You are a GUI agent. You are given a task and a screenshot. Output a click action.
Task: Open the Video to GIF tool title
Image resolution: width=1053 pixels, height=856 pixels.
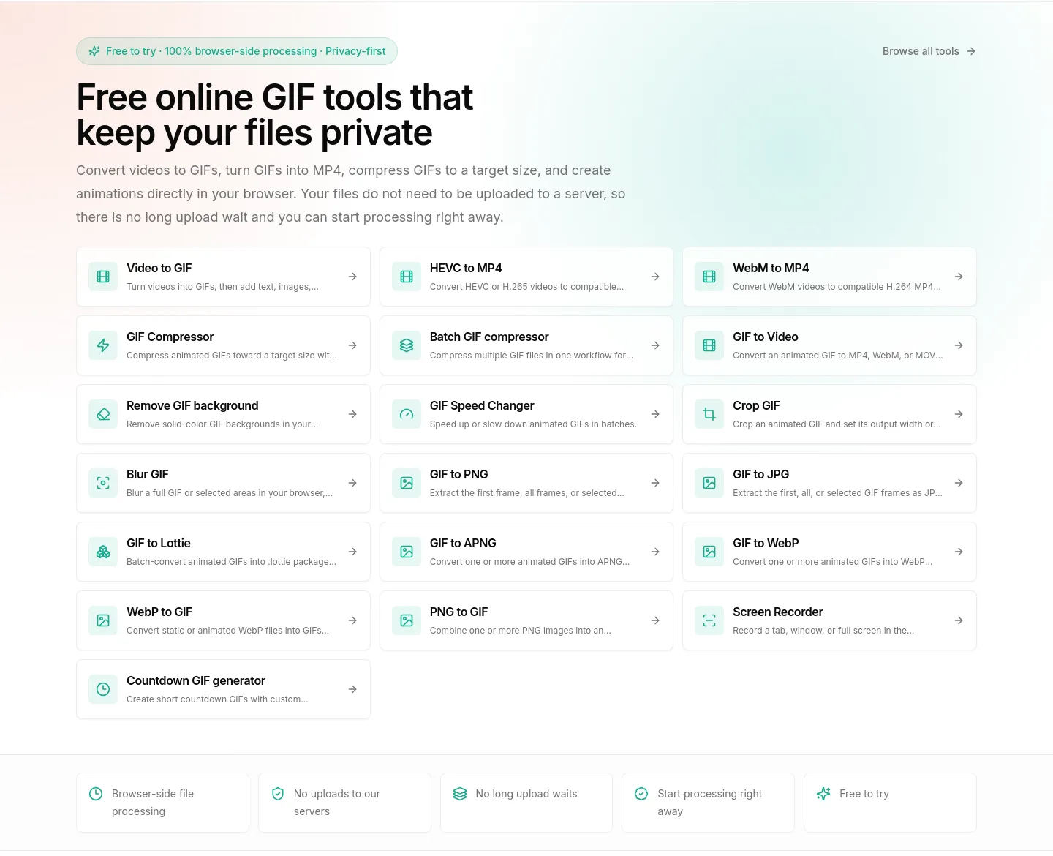coord(159,268)
